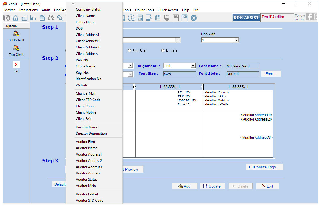Select the Both Side radio button
Viewport: 321px width, 206px height.
click(129, 51)
